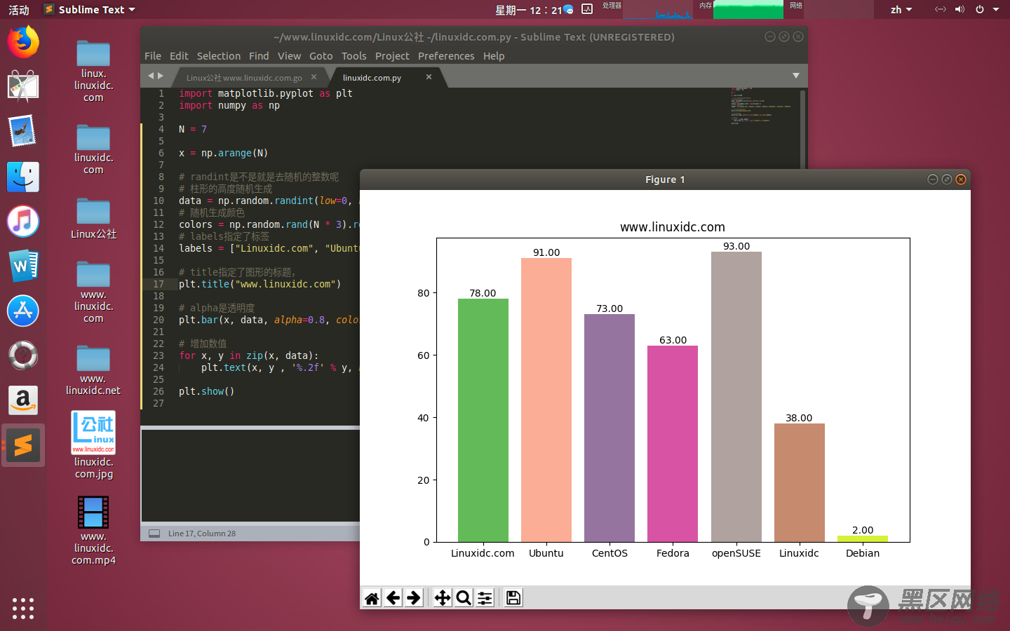Open the Selection menu
This screenshot has width=1010, height=631.
[218, 56]
